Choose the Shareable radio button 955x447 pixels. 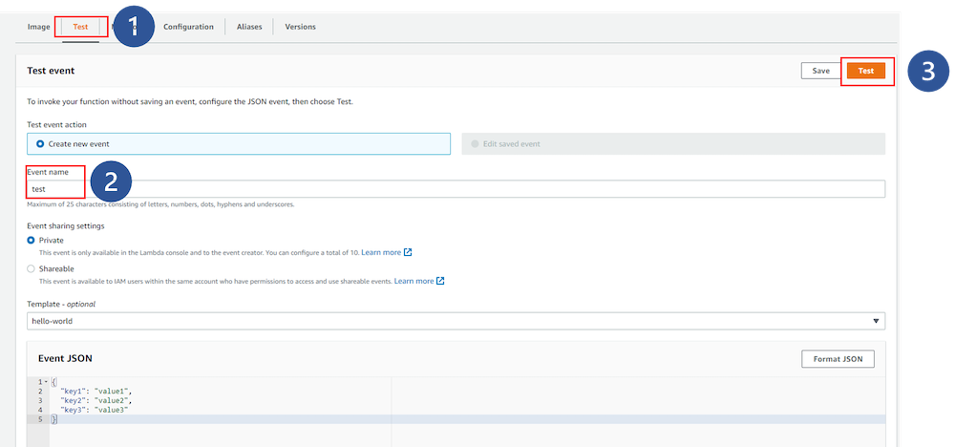click(32, 268)
